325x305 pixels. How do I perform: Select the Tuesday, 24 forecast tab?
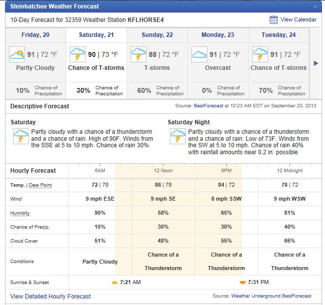278,35
